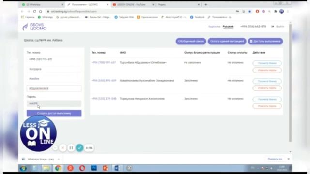Open Google Chrome from the taskbar
The width and height of the screenshot is (310, 174).
point(58,168)
